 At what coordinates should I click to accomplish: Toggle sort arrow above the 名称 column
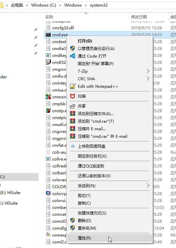click(86, 13)
